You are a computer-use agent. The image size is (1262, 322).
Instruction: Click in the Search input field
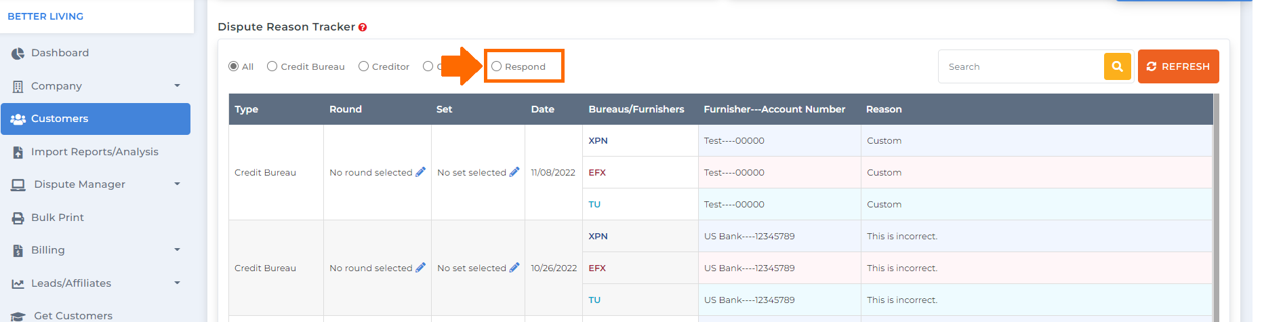[x=1021, y=66]
